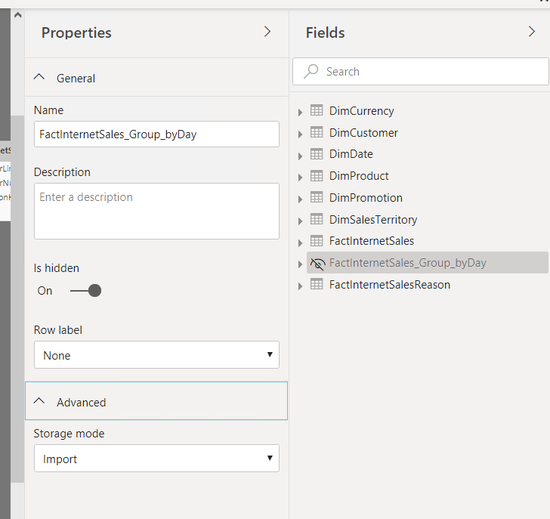Screen dimensions: 550x519
Task: Click the DimDate table icon
Action: [317, 155]
